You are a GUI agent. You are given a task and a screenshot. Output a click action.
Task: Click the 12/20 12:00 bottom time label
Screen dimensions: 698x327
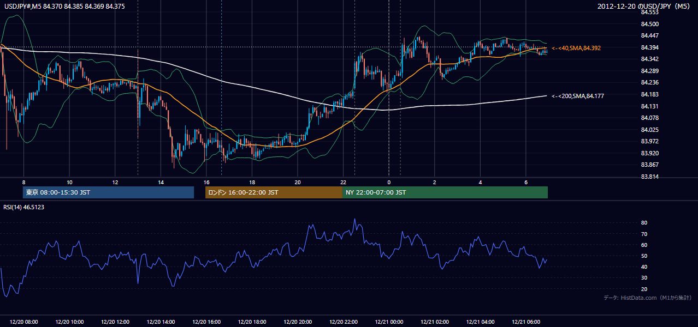click(x=115, y=322)
